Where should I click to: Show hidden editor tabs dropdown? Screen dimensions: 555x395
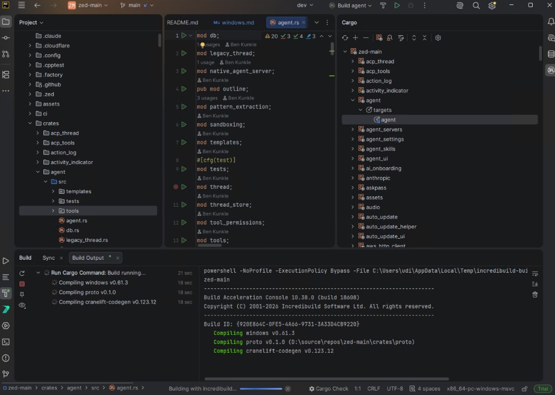click(x=317, y=22)
